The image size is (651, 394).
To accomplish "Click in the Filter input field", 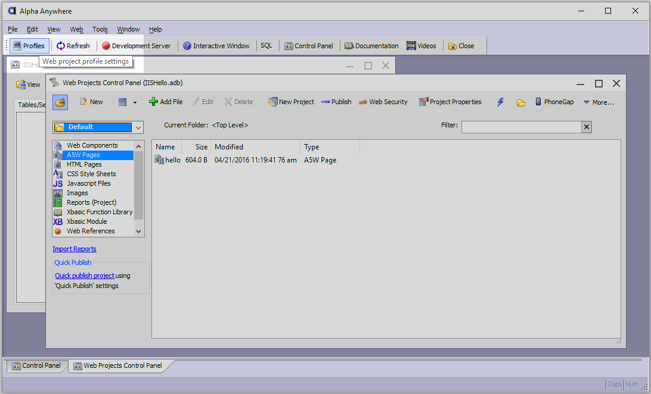I will point(521,127).
